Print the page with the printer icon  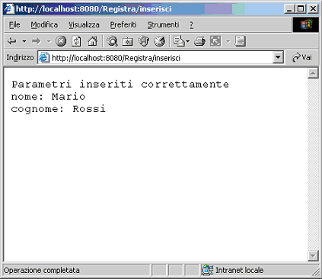(x=199, y=41)
